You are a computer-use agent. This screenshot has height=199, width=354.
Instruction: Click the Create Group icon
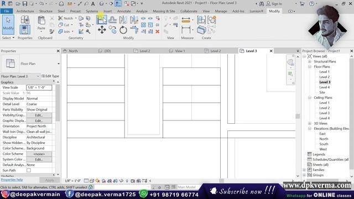tap(212, 20)
